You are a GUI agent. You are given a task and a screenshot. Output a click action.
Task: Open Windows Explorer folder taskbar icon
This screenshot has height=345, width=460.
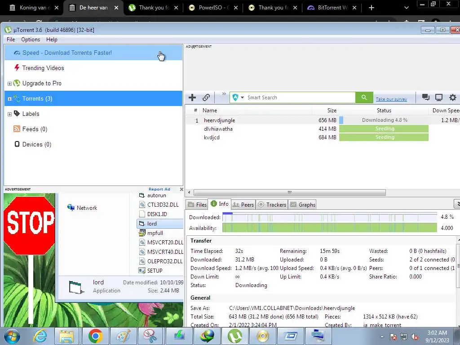click(x=66, y=336)
